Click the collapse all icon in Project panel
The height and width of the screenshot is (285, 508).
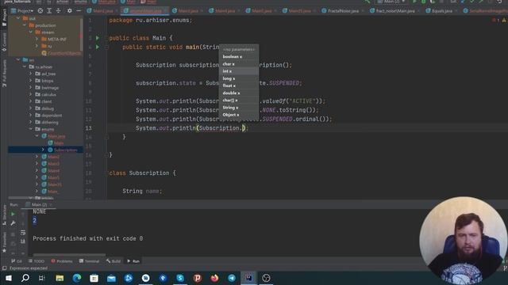[x=58, y=10]
